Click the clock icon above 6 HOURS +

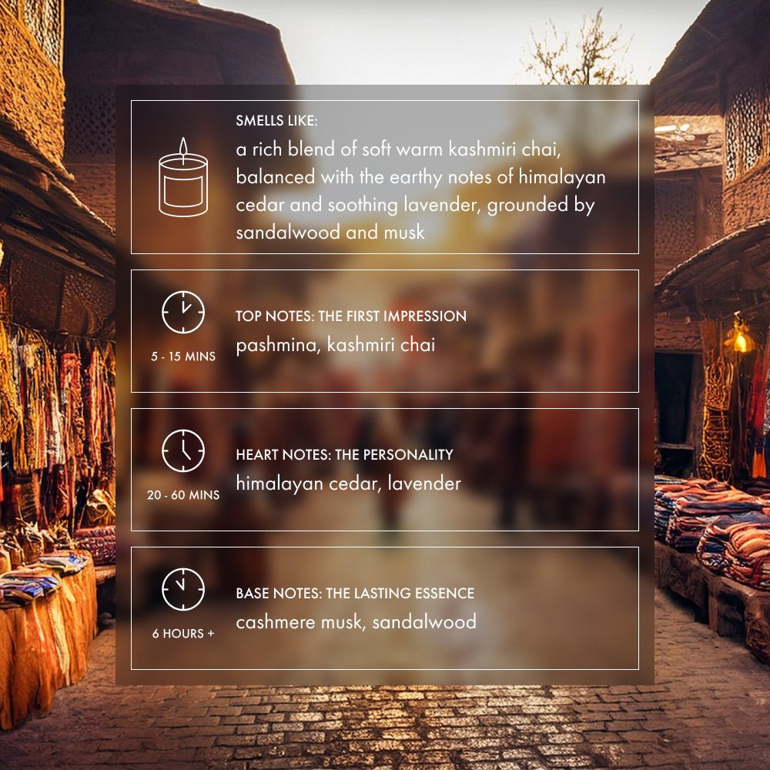coord(183,589)
